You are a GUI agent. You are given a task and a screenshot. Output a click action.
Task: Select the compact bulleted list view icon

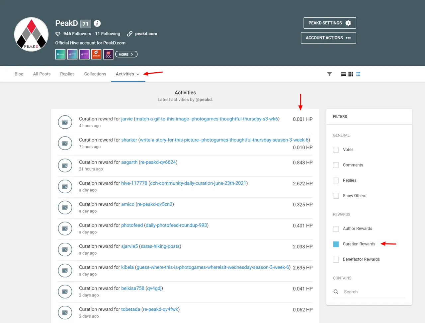tap(358, 74)
